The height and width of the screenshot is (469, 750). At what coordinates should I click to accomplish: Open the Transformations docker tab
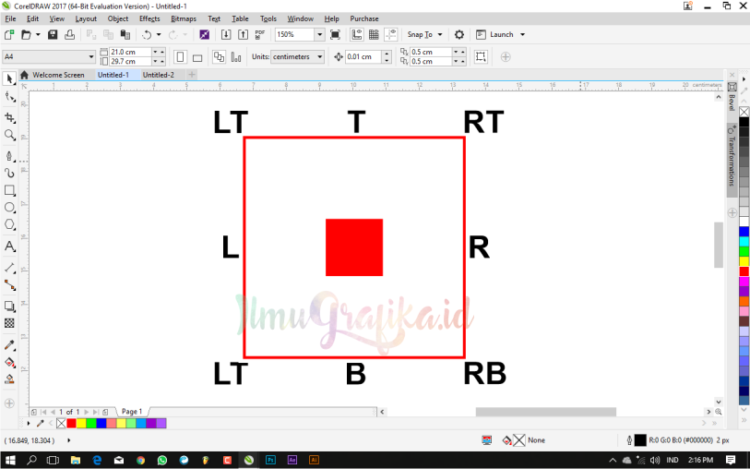[x=732, y=161]
